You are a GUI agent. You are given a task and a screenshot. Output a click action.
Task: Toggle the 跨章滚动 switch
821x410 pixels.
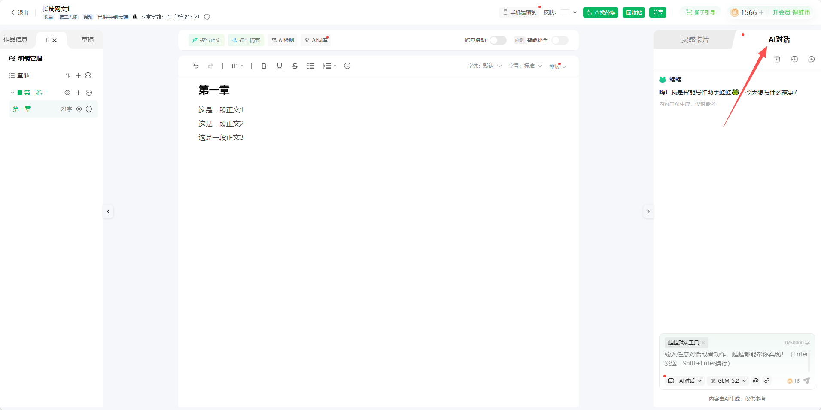point(498,40)
